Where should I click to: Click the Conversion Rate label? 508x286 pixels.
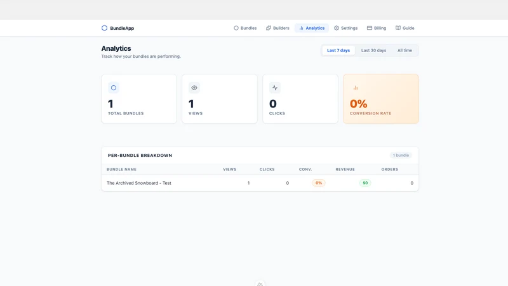(370, 114)
